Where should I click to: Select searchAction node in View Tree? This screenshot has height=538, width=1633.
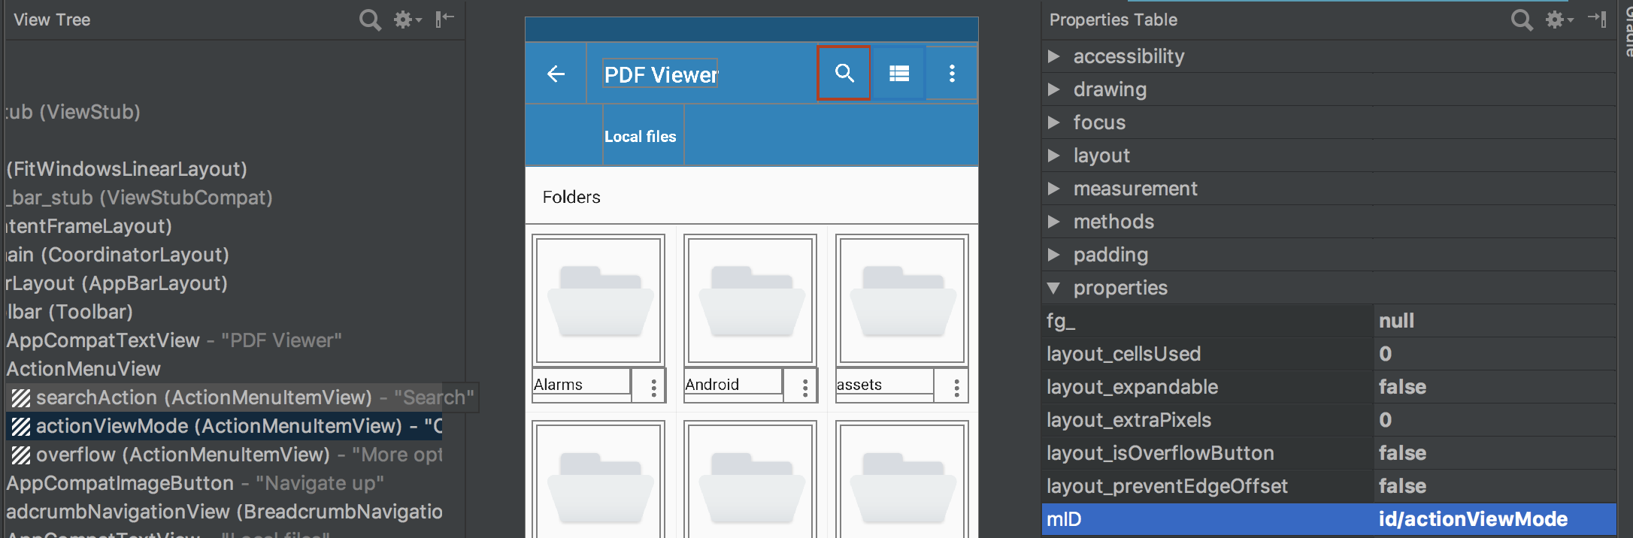(x=203, y=397)
